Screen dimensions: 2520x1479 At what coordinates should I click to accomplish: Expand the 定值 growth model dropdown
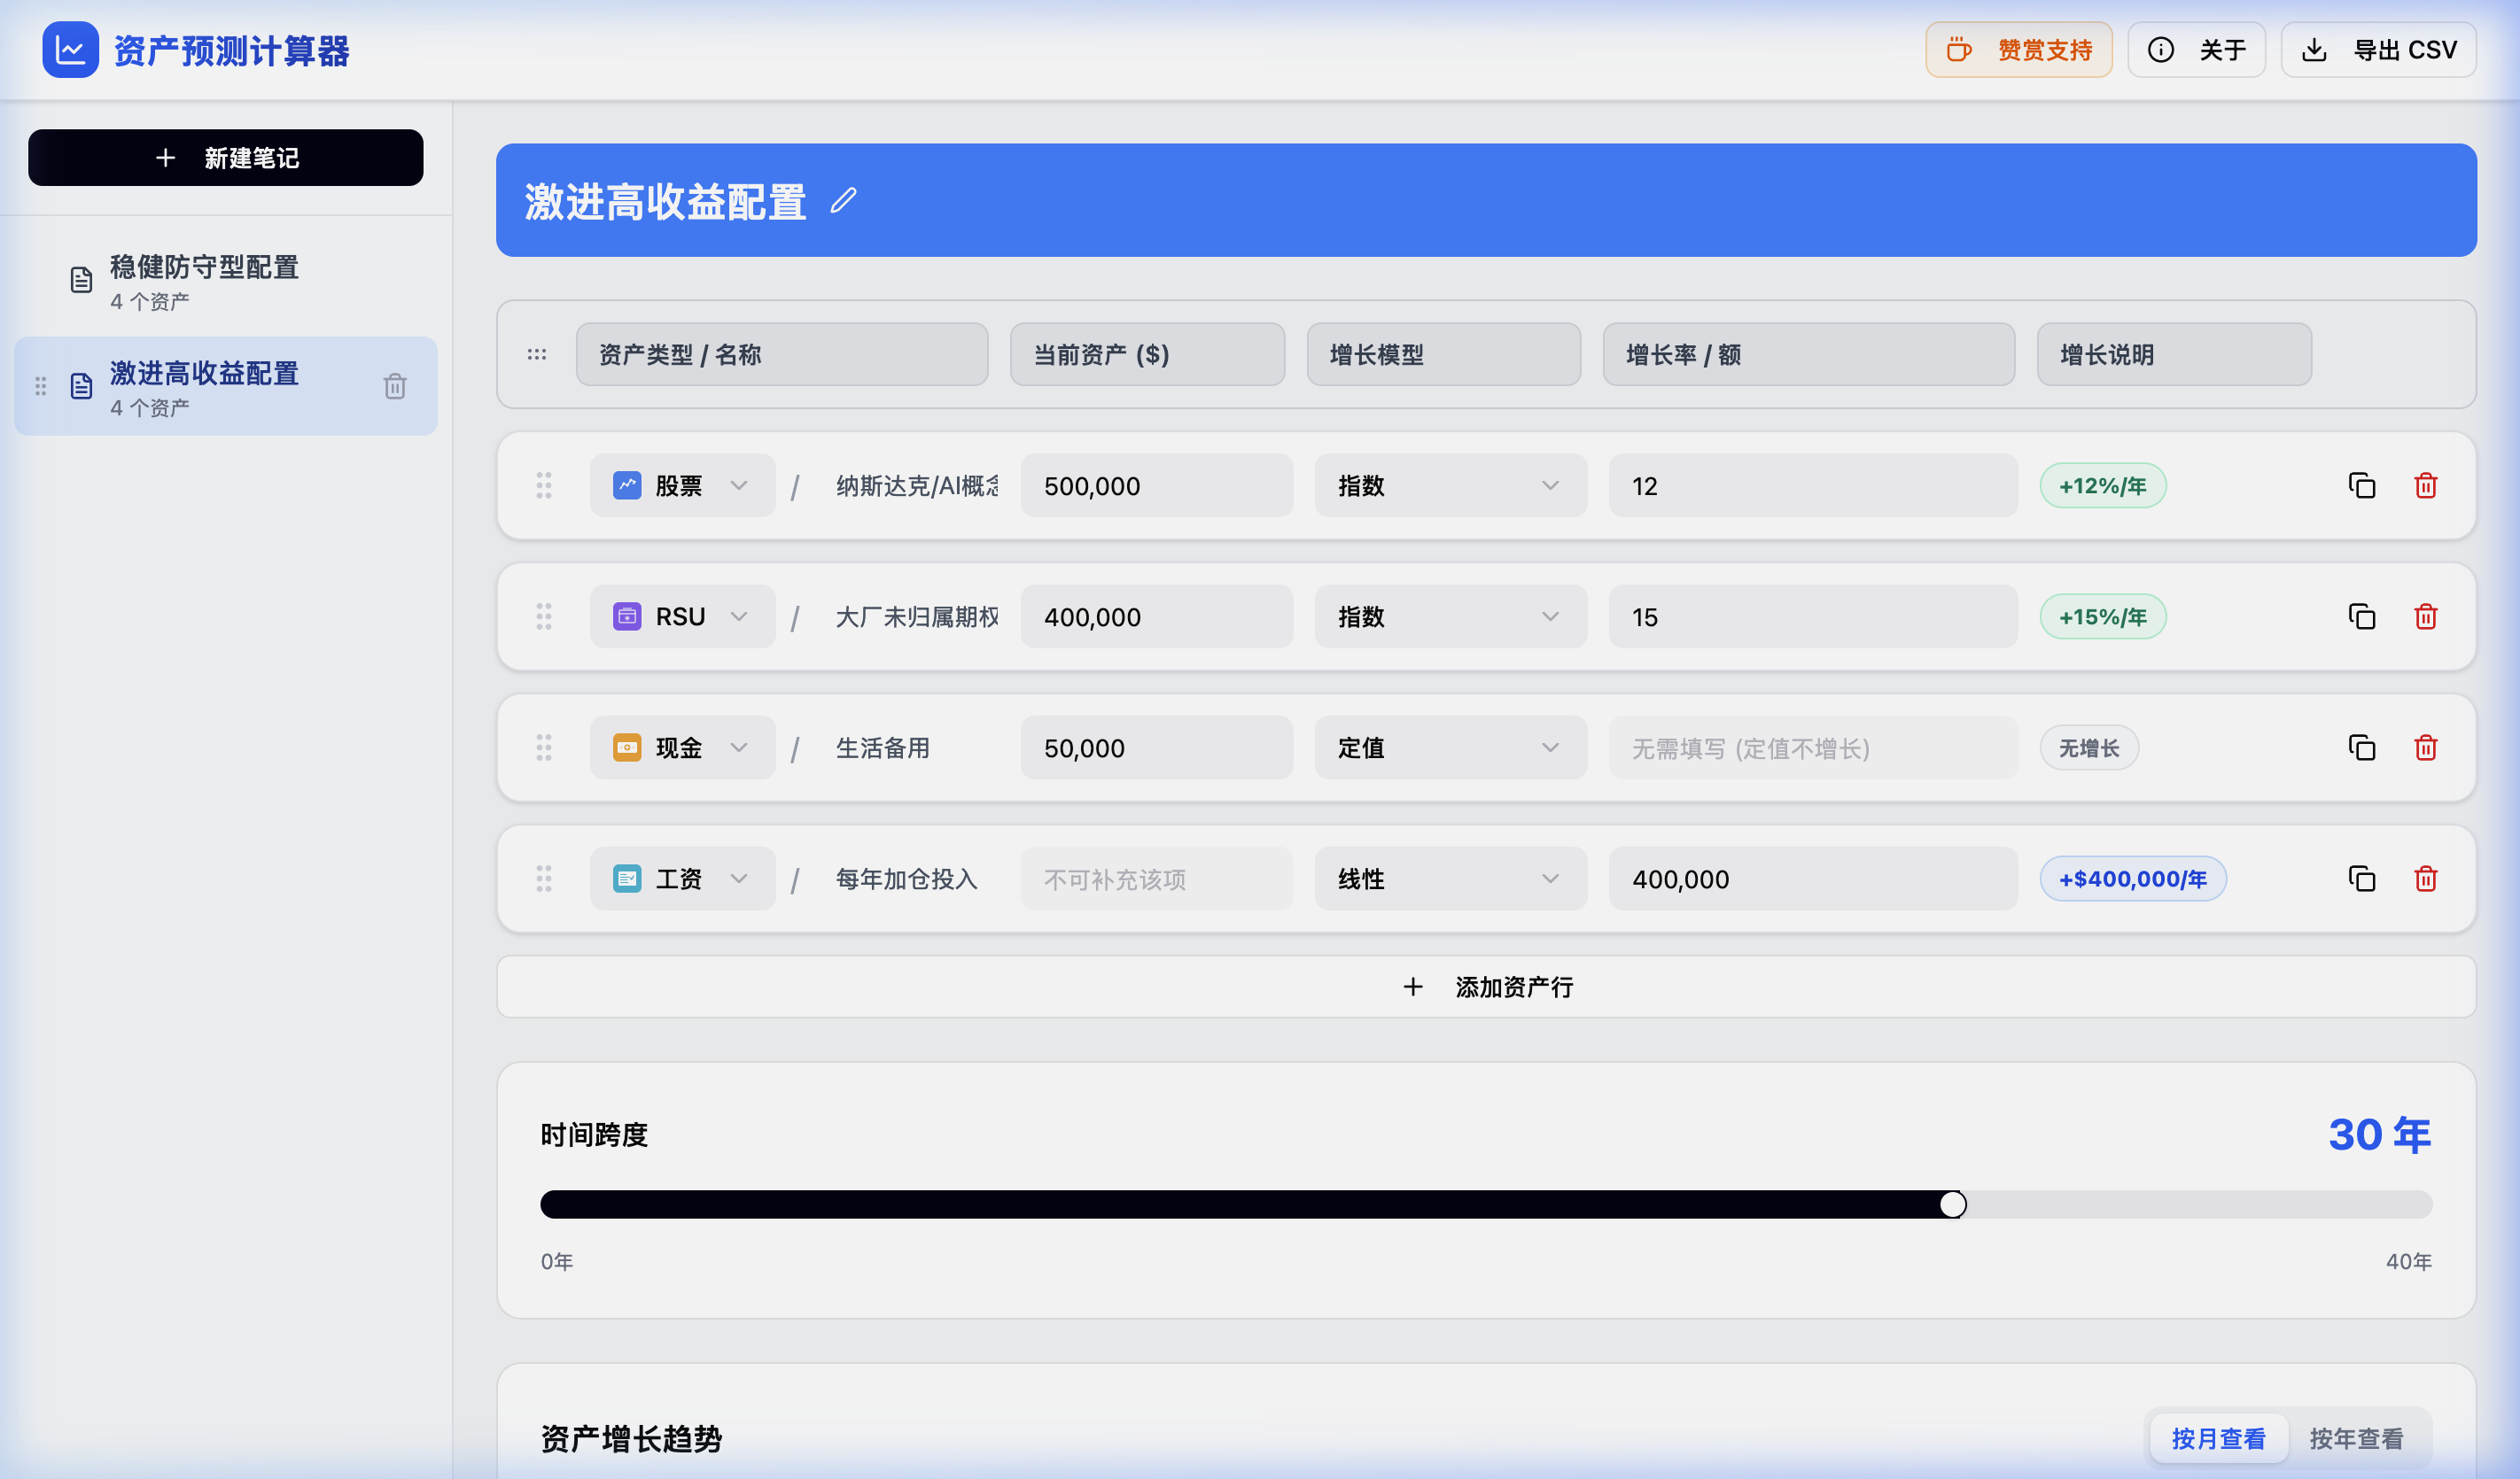point(1450,747)
